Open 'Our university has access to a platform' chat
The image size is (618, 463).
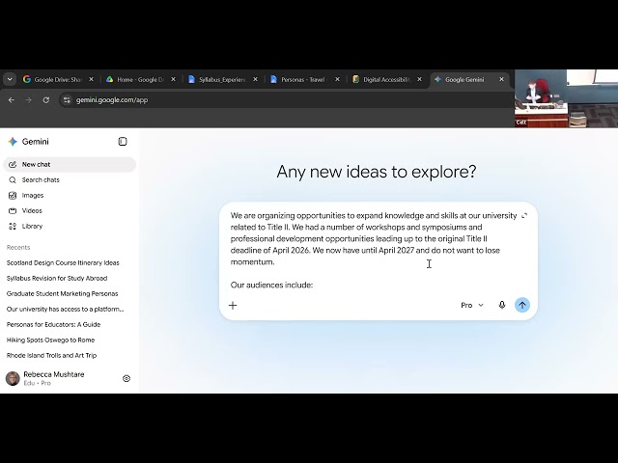(65, 309)
